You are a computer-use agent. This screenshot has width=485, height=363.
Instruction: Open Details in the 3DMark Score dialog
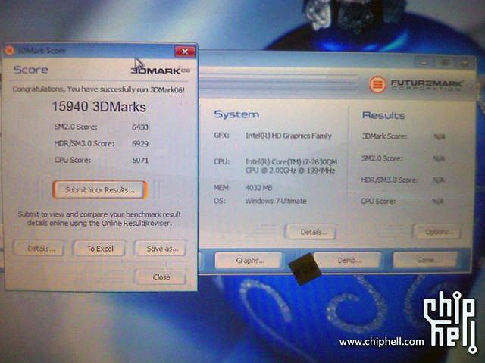(x=39, y=249)
